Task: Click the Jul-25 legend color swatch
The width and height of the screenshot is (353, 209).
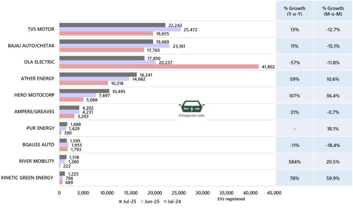Action: 120,201
